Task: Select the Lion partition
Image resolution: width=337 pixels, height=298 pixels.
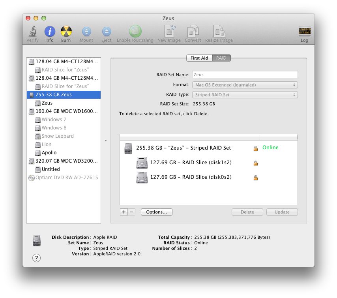Action: (64, 144)
